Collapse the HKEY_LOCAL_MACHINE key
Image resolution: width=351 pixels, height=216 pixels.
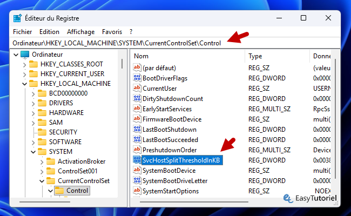tap(25, 84)
